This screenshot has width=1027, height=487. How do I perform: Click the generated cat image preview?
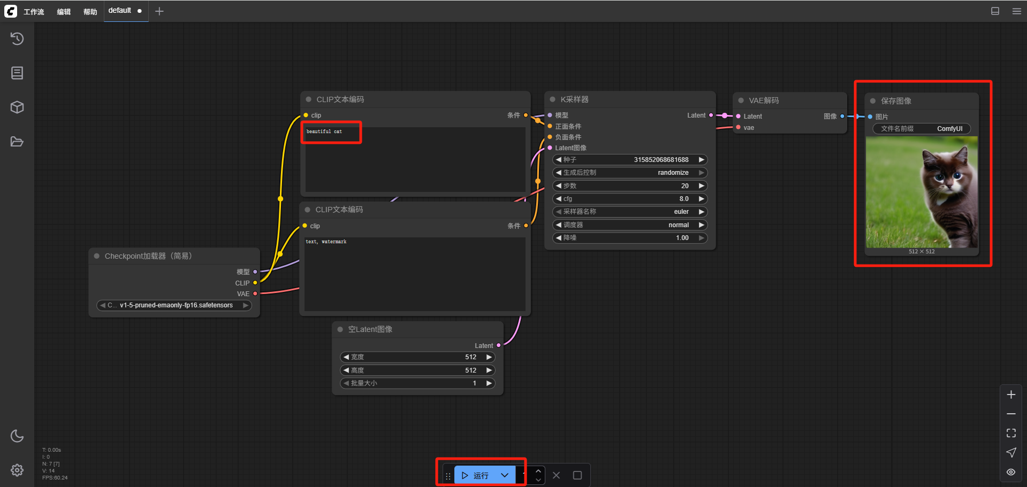pos(922,192)
